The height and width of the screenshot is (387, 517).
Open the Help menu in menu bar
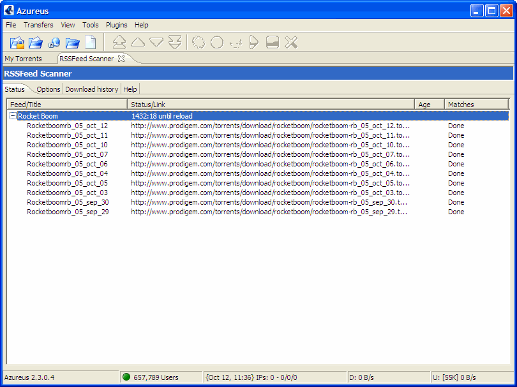(x=142, y=25)
